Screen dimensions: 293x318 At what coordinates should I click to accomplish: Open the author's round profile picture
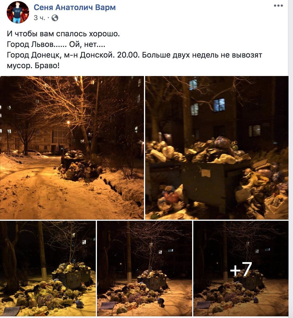coord(18,12)
